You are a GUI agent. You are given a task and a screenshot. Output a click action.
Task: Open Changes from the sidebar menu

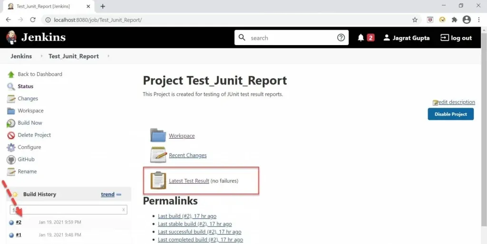point(28,99)
